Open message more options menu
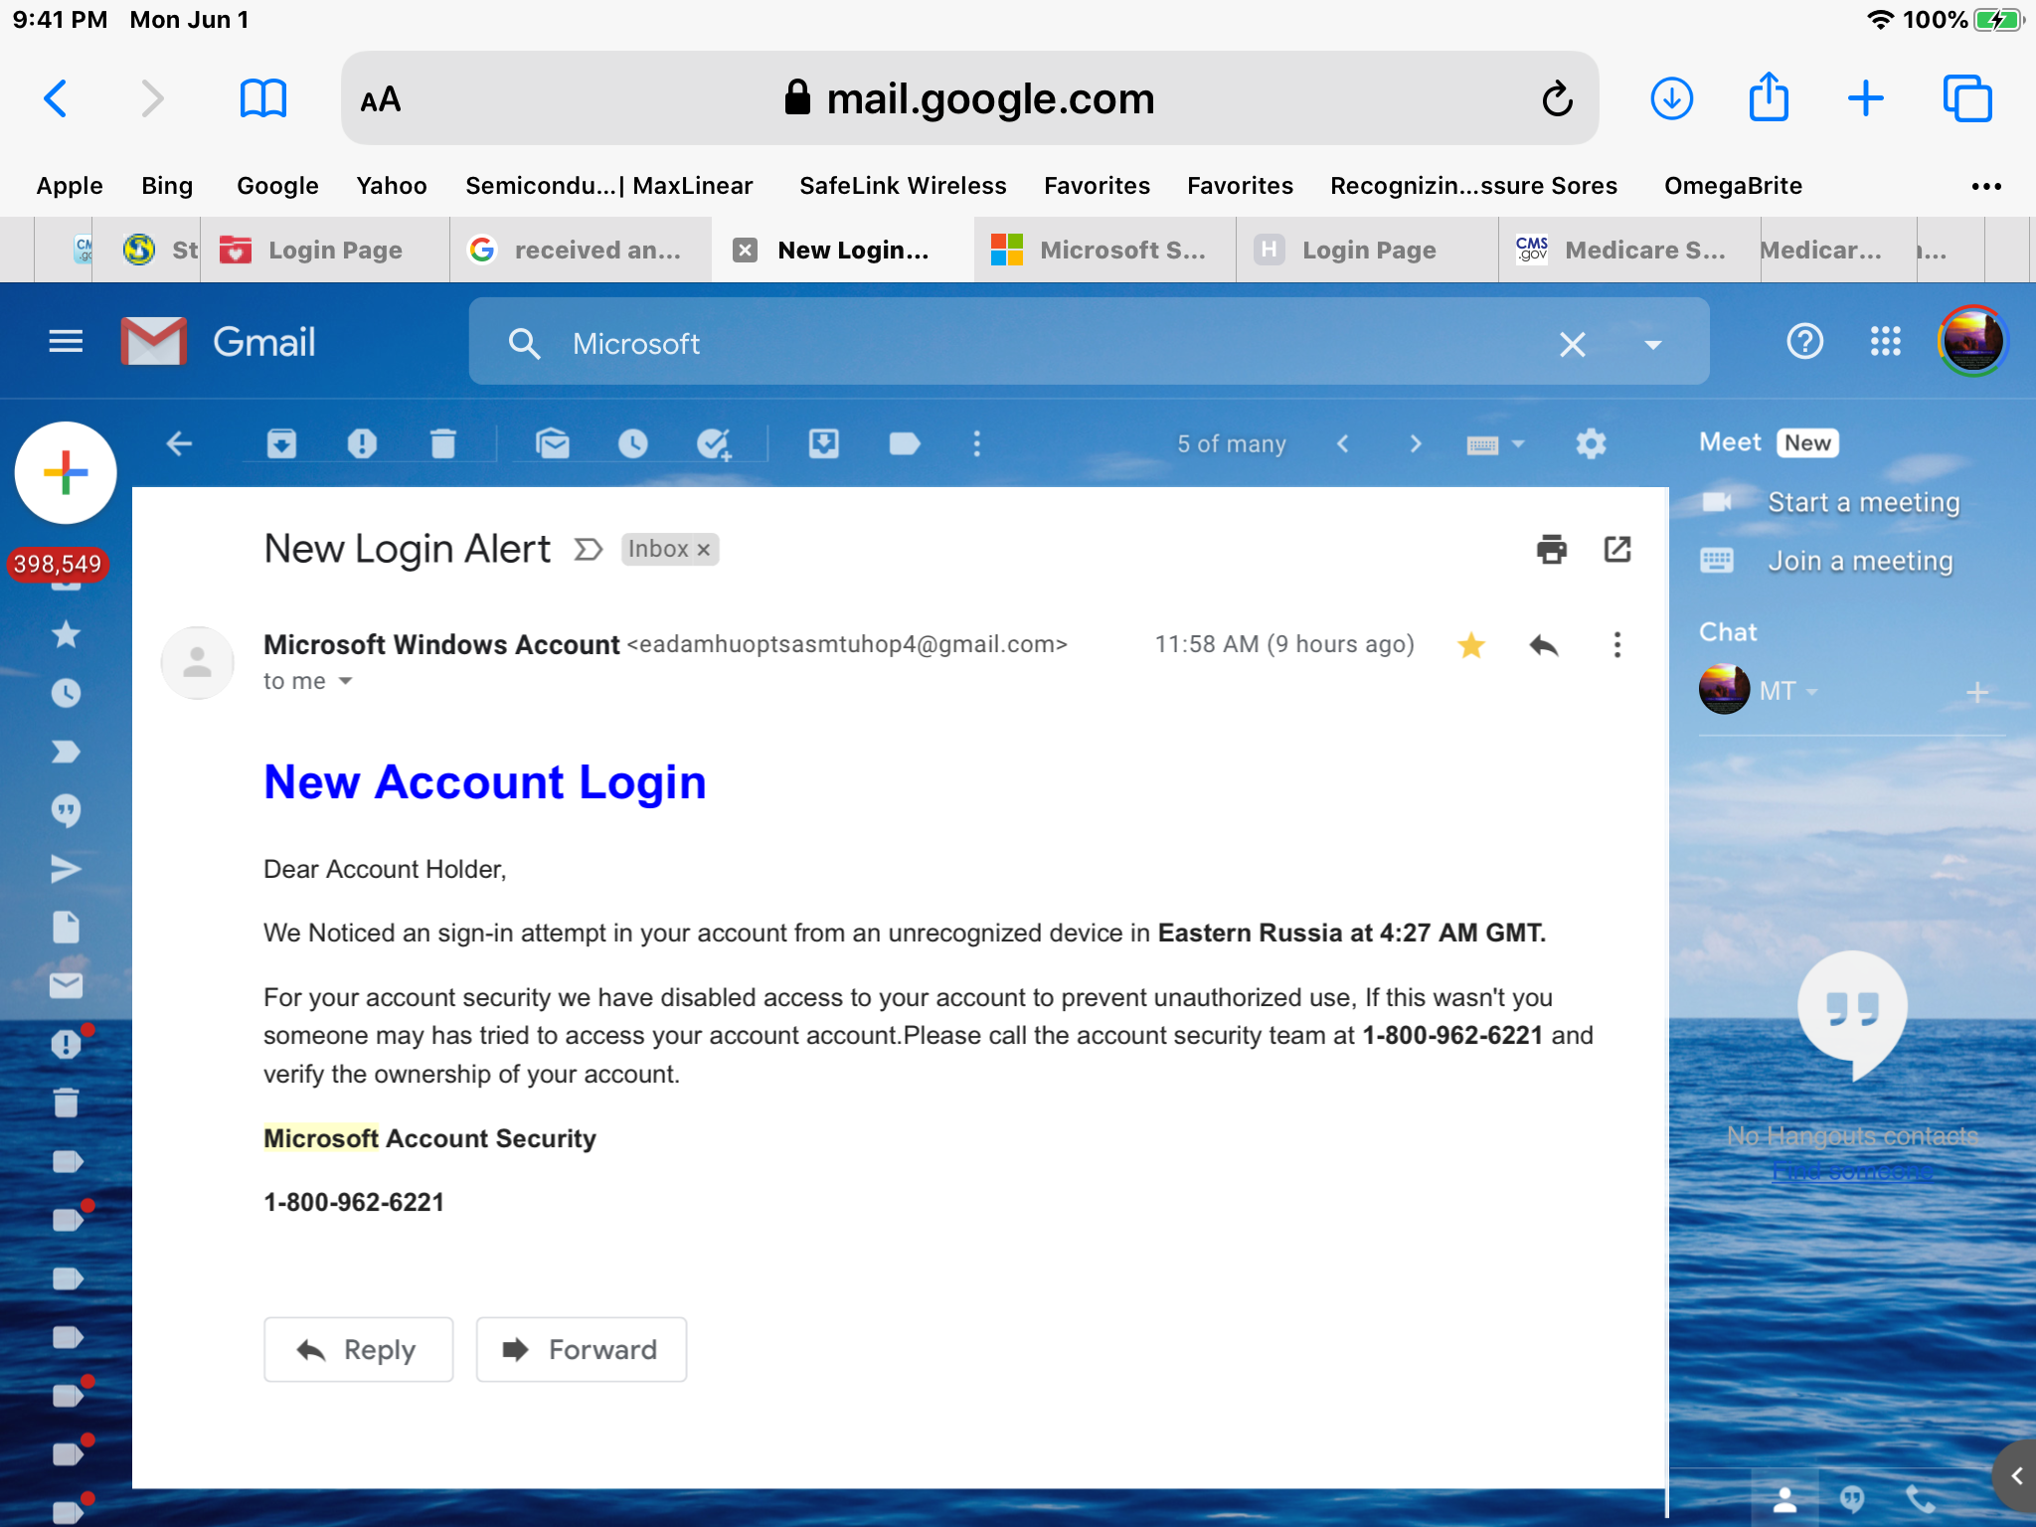The image size is (2036, 1527). pos(1617,645)
